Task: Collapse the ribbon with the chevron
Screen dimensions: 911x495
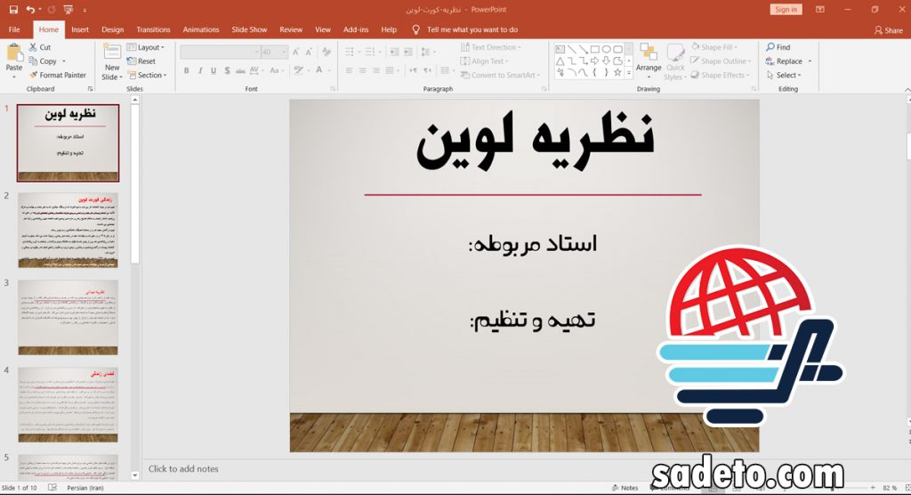Action: point(907,89)
